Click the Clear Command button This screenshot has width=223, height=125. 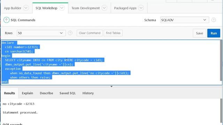tap(90, 33)
